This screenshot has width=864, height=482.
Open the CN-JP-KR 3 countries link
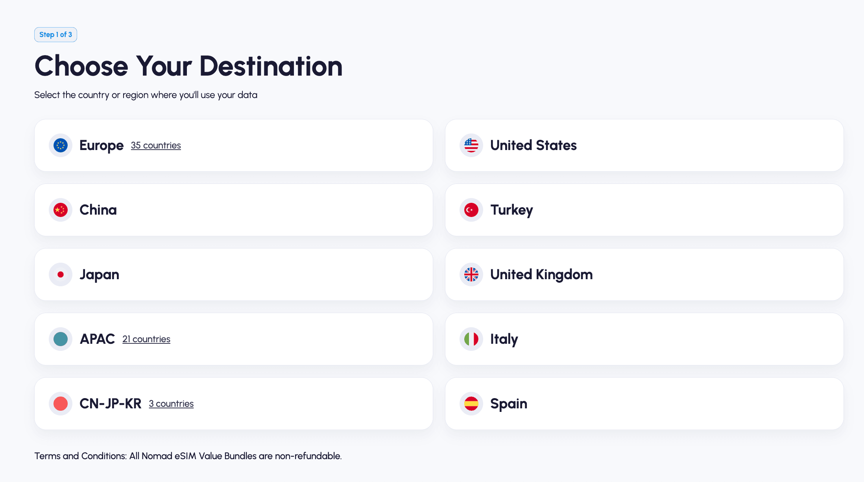171,404
